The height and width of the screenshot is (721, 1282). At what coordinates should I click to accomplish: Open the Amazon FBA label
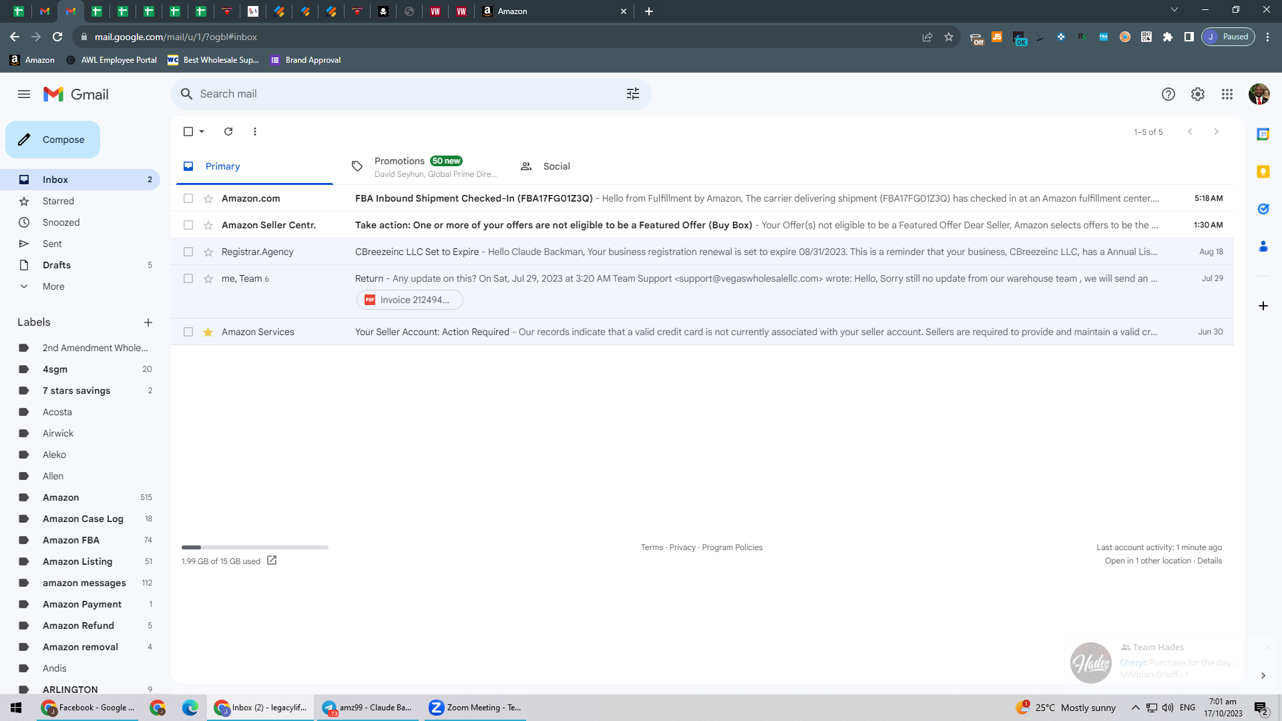coord(80,540)
